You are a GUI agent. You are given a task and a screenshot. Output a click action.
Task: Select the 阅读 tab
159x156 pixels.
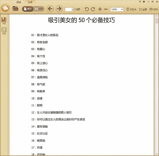19,2
